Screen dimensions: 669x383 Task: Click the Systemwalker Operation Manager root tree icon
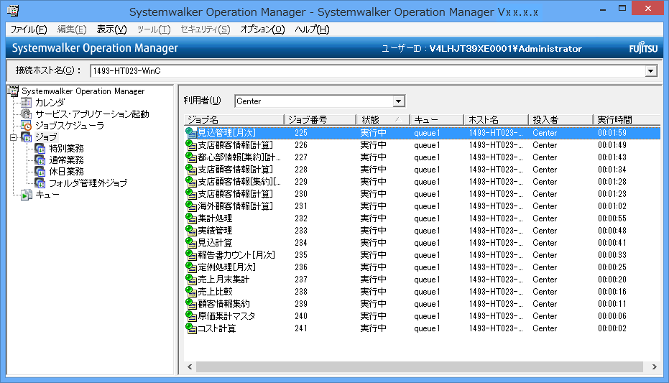point(14,91)
